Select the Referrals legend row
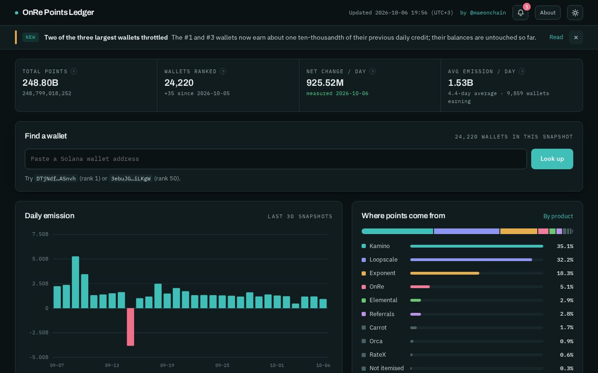Image resolution: width=598 pixels, height=373 pixels. 467,314
